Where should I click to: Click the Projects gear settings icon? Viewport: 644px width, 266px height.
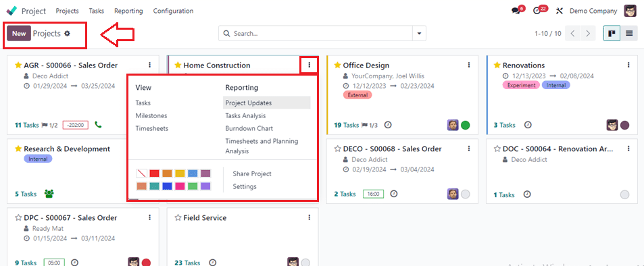(67, 34)
